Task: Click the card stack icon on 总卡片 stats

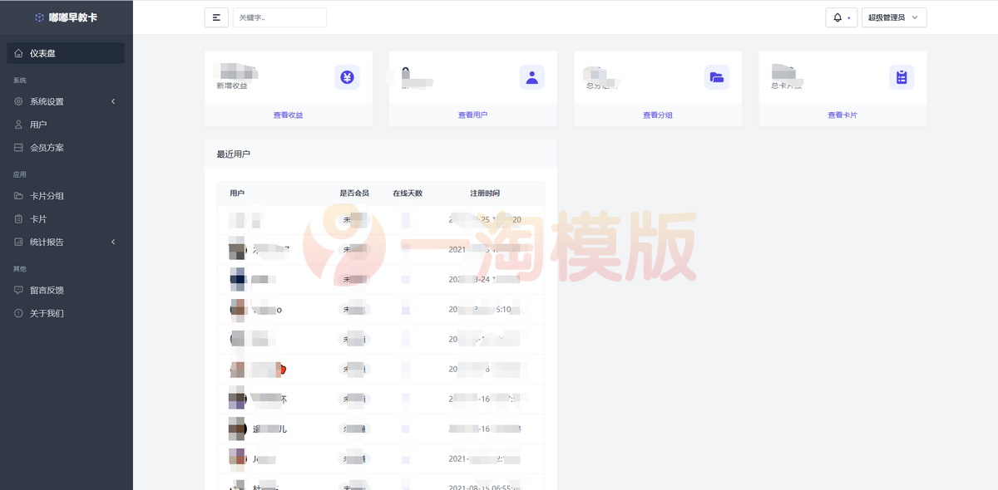Action: (x=902, y=77)
